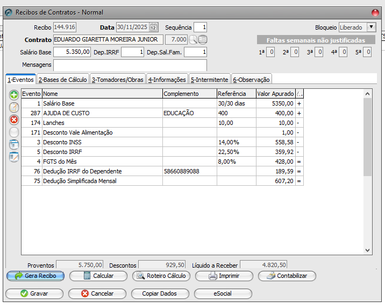Select the AJUDA DE CUSTO event row

click(102, 113)
